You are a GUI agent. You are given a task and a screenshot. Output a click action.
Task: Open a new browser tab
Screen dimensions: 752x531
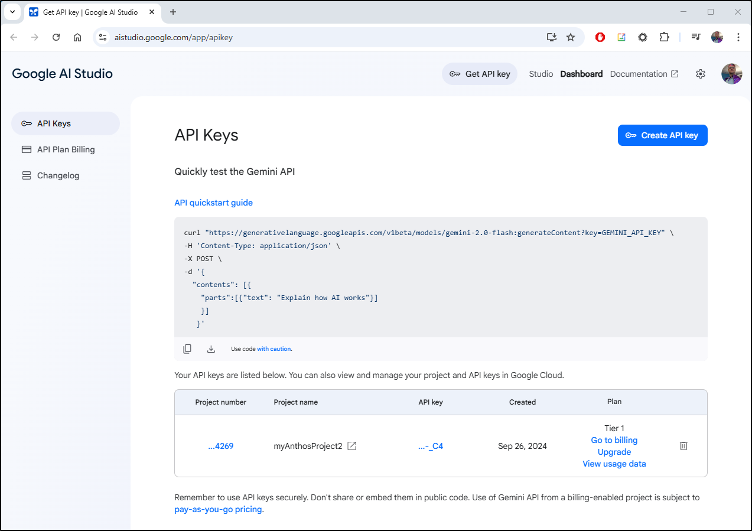point(173,12)
